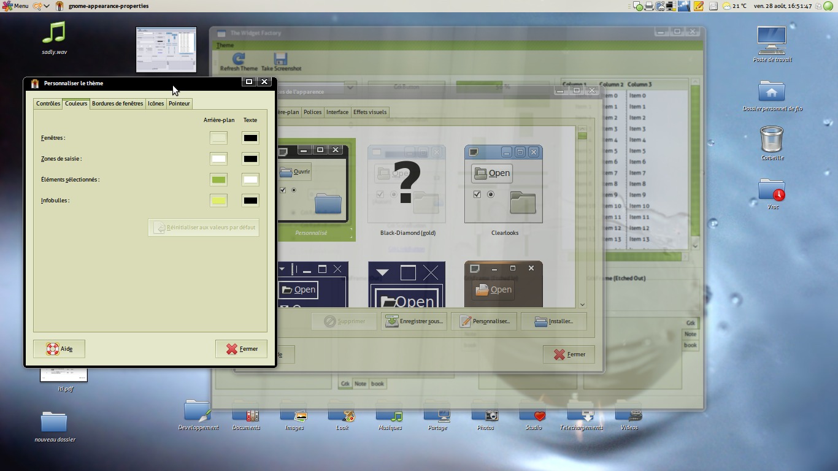Open Interface tab in appearance window
The height and width of the screenshot is (471, 838).
[x=337, y=112]
